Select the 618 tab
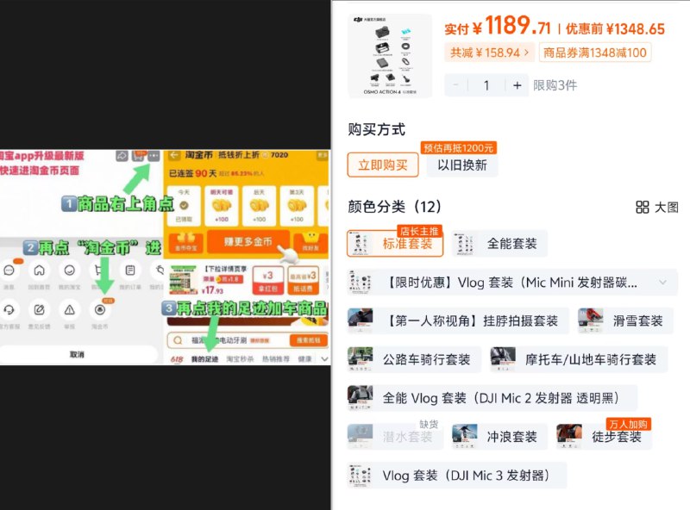Screen dimensions: 690x510 click(x=177, y=359)
